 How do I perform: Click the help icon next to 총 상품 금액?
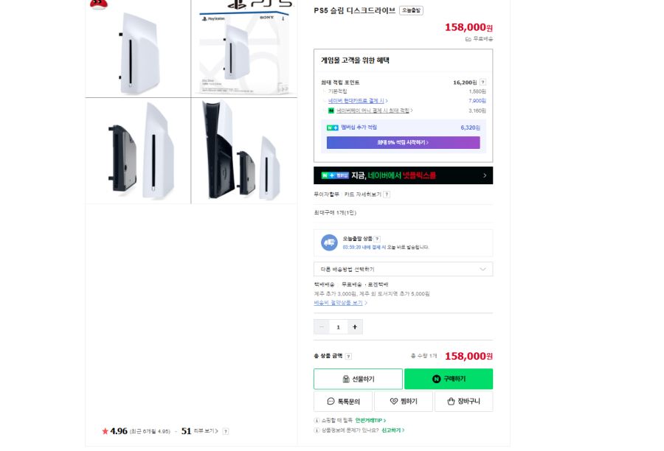point(349,356)
